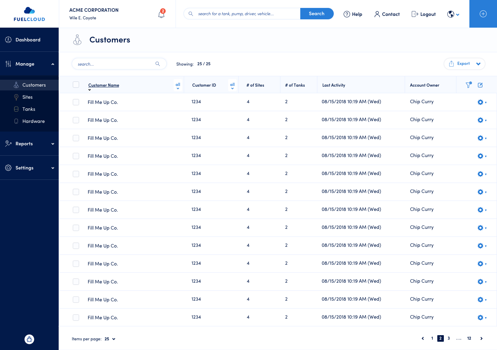The height and width of the screenshot is (350, 497).
Task: Open the Export dropdown
Action: (464, 64)
